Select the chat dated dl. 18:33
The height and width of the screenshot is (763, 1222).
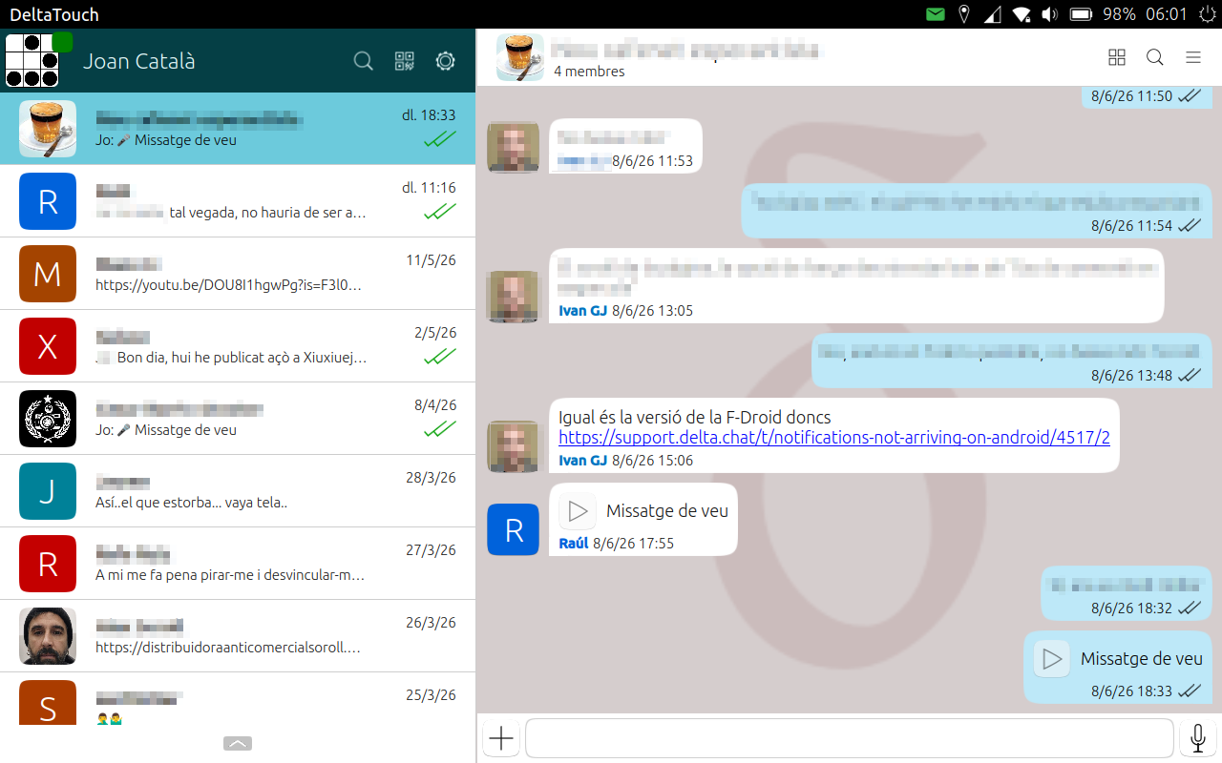[x=238, y=129]
